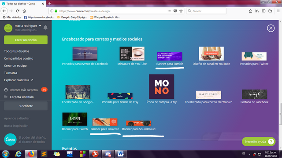The width and height of the screenshot is (282, 158).
Task: Click the Discord taskbar icon
Action: 108,154
